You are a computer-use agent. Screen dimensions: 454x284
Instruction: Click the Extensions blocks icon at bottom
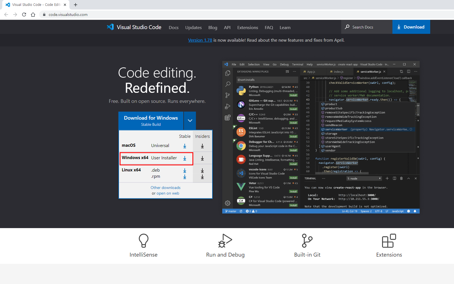389,241
